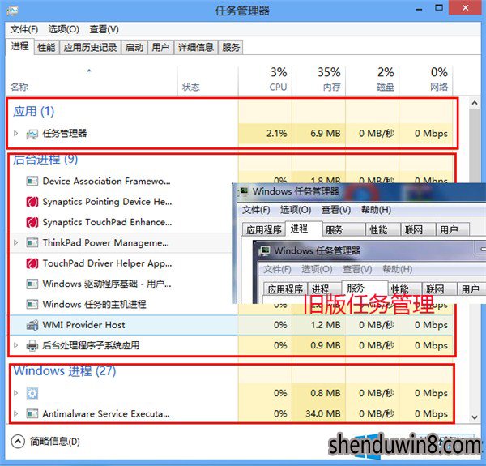
Task: Expand the Antimalware Service Executable row
Action: (16, 413)
